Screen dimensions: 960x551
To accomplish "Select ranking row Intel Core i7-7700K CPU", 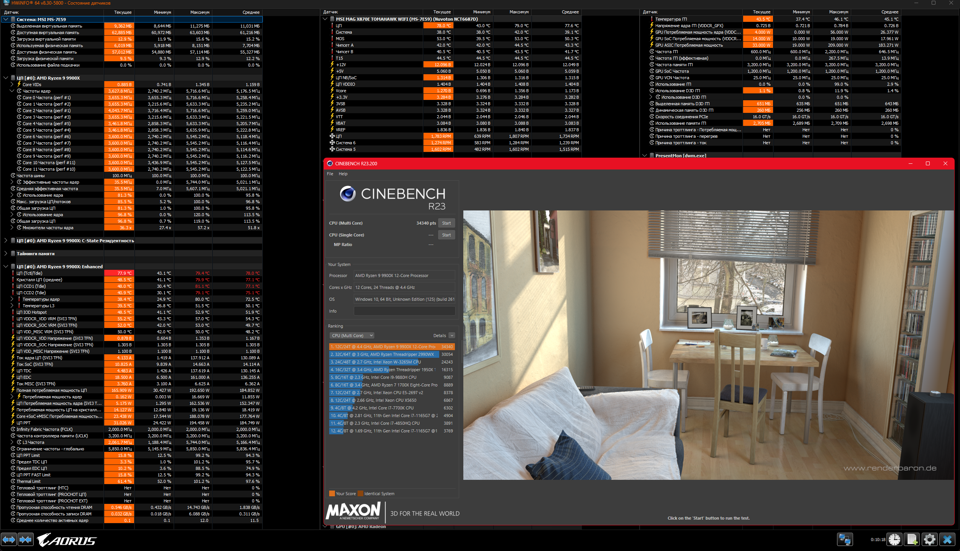I will click(x=392, y=408).
